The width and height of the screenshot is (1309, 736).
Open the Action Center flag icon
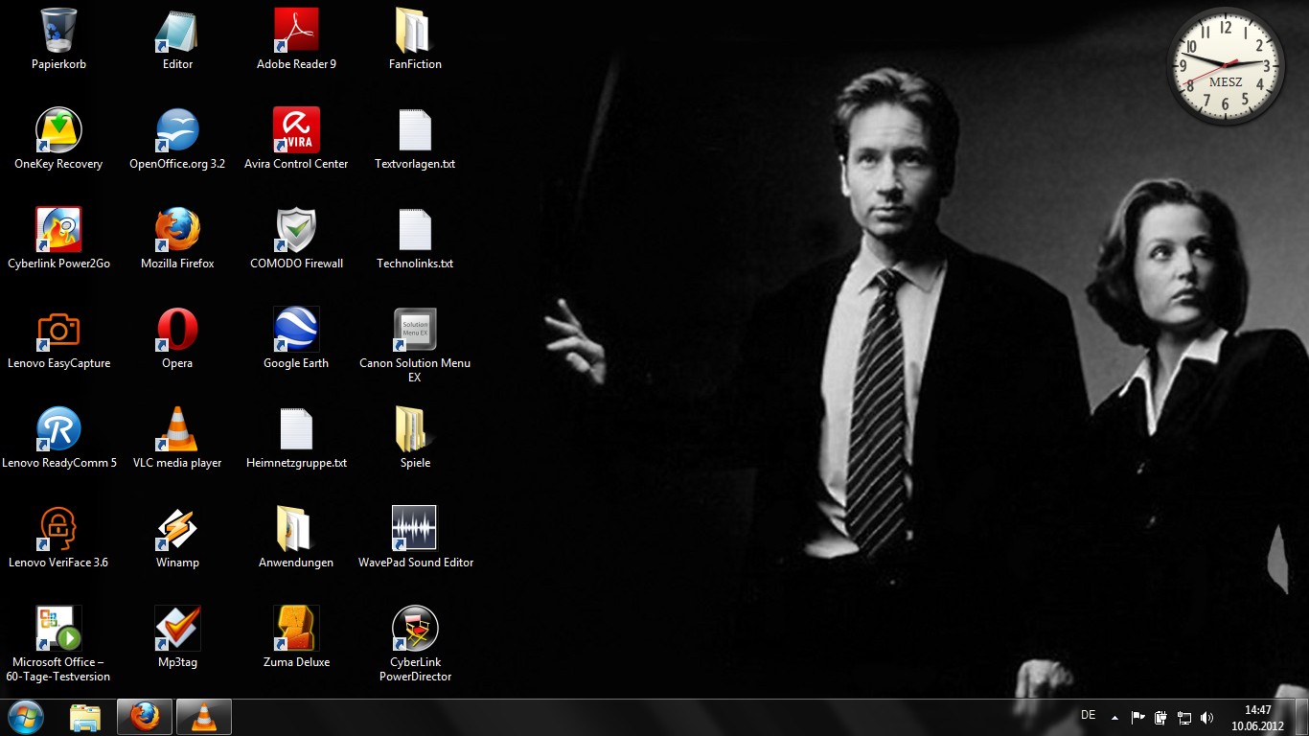1138,717
